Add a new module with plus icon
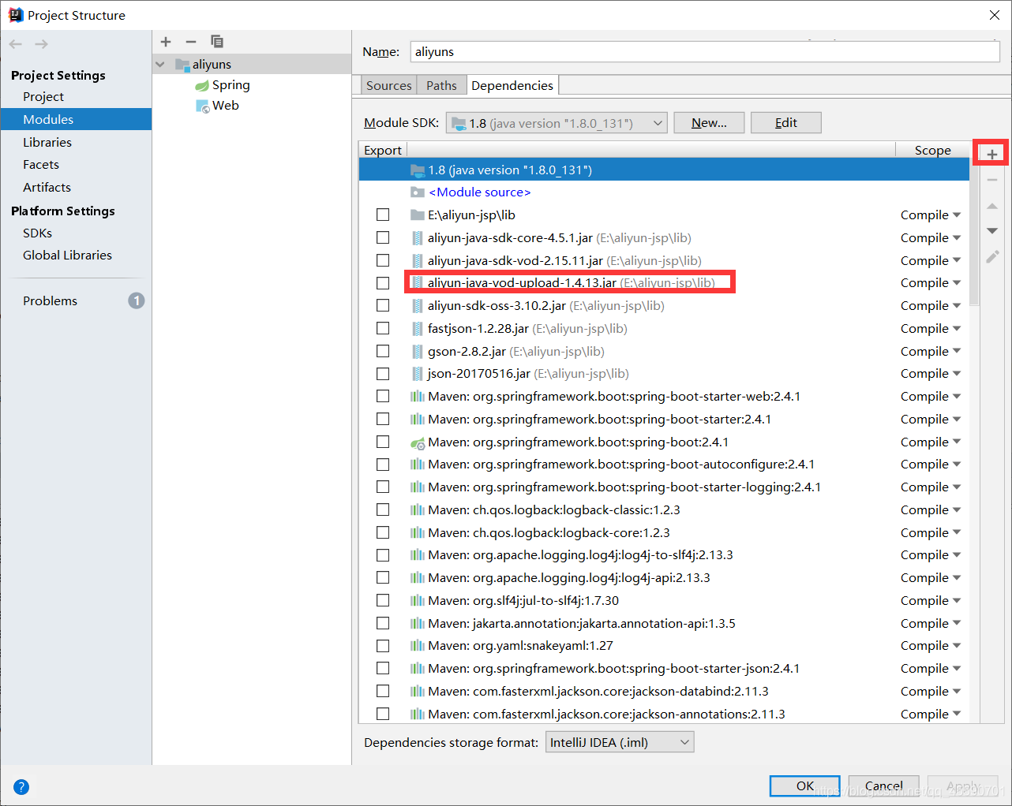1012x806 pixels. tap(166, 42)
